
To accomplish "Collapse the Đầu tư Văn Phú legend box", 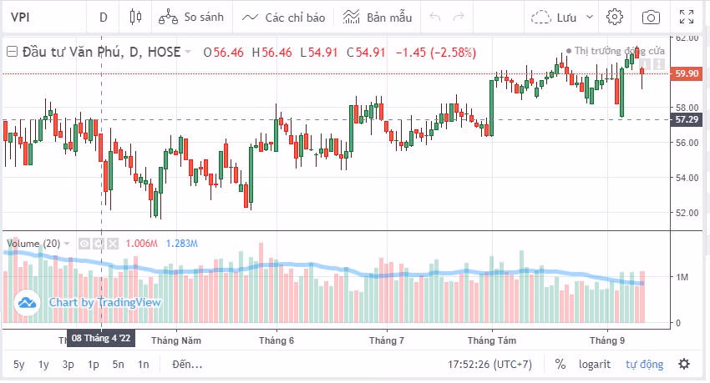I will [12, 52].
